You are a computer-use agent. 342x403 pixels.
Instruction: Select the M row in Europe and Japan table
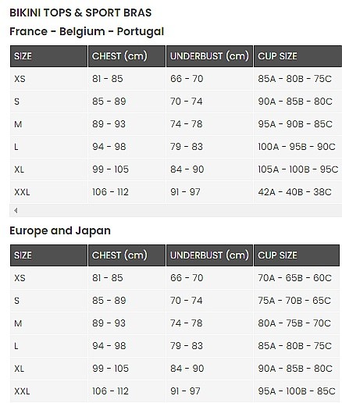(175, 323)
